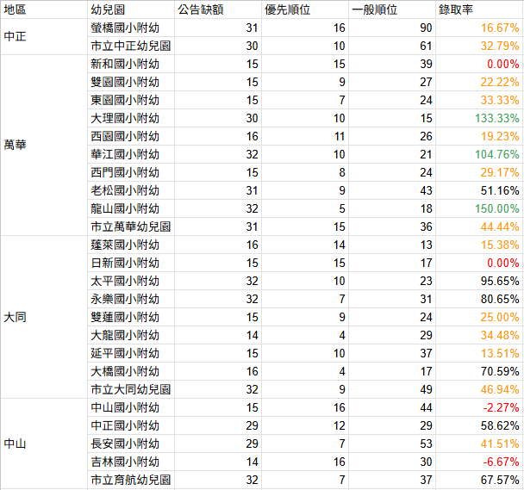Select the 永樂國小附幼 cell
Screen dimensions: 524x490
(x=131, y=299)
